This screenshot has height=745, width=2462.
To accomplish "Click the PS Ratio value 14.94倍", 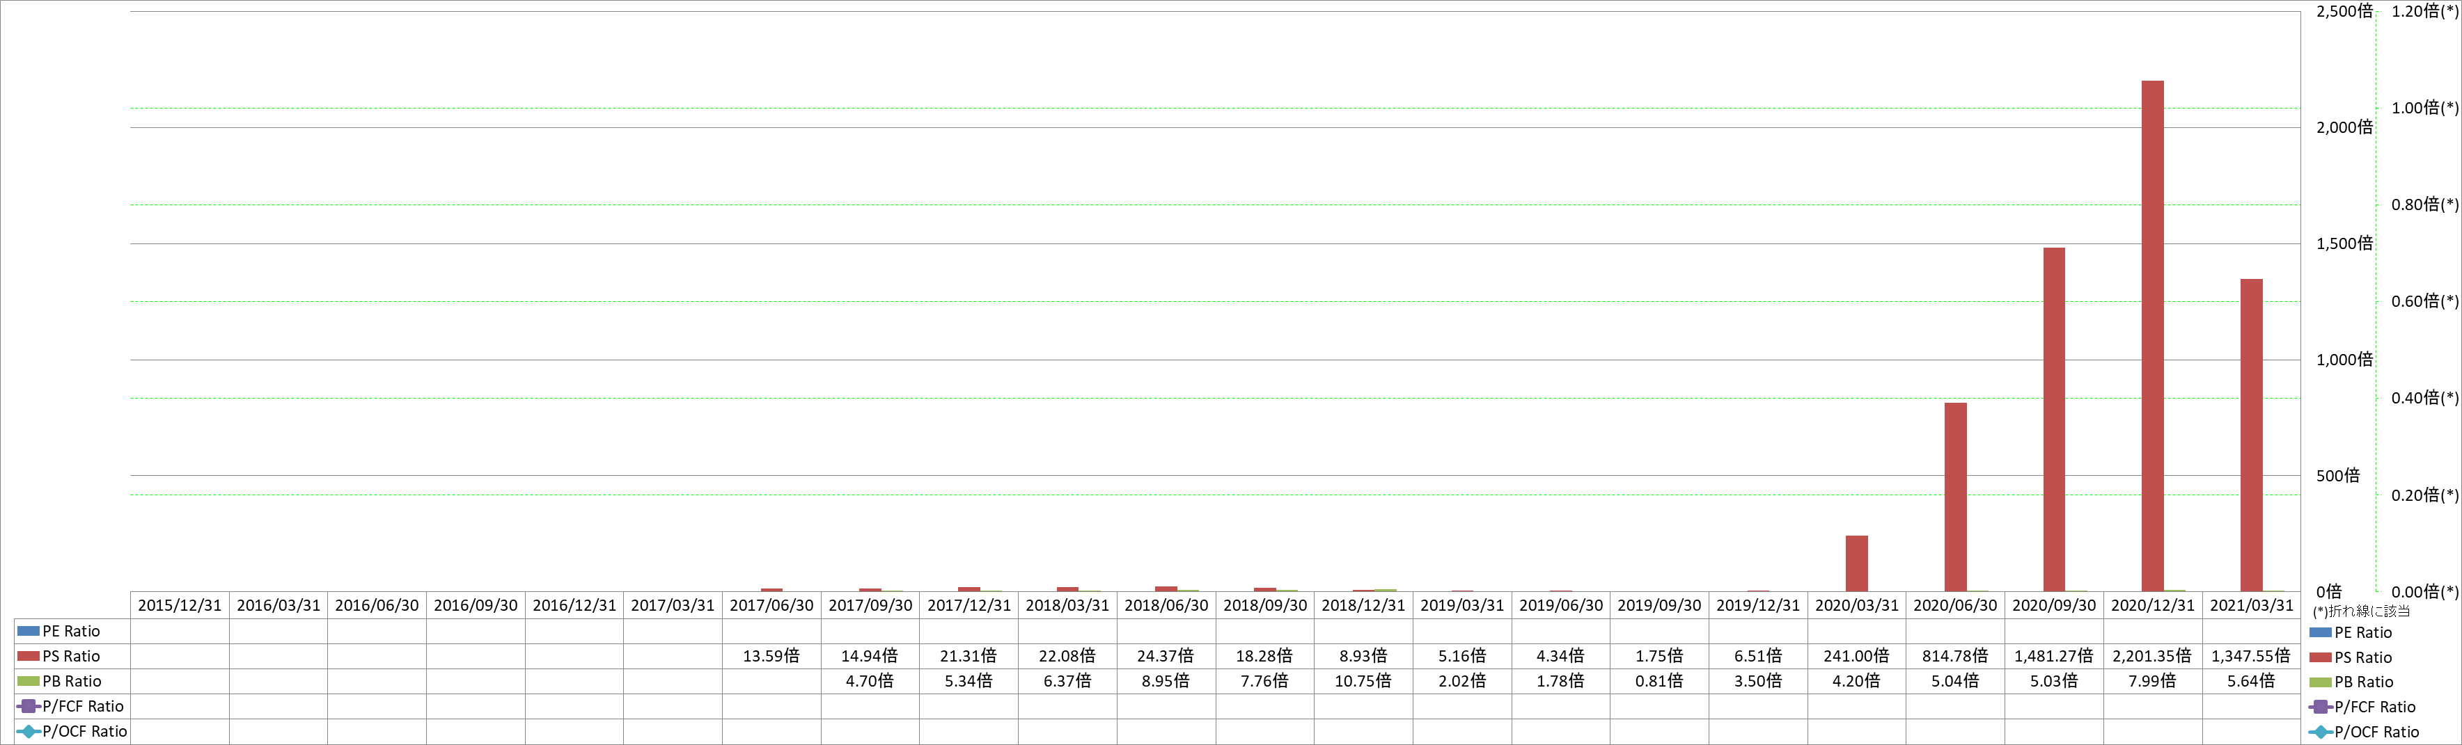I will coord(870,656).
